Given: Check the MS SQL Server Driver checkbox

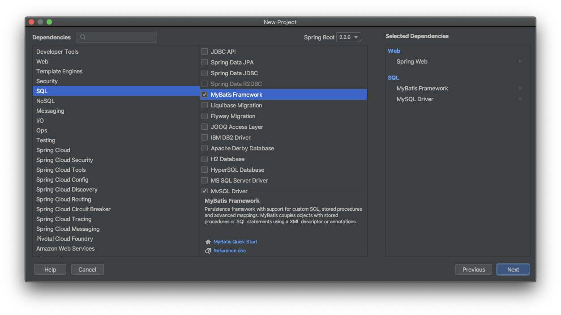Looking at the screenshot, I should click(205, 180).
